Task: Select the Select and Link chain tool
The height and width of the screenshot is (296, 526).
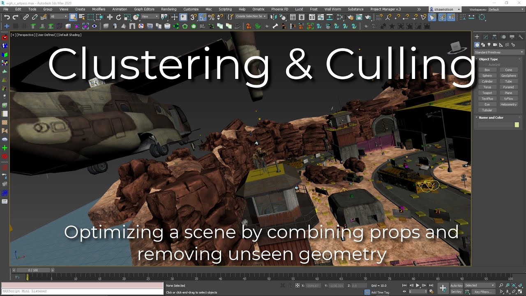Action: coord(26,17)
